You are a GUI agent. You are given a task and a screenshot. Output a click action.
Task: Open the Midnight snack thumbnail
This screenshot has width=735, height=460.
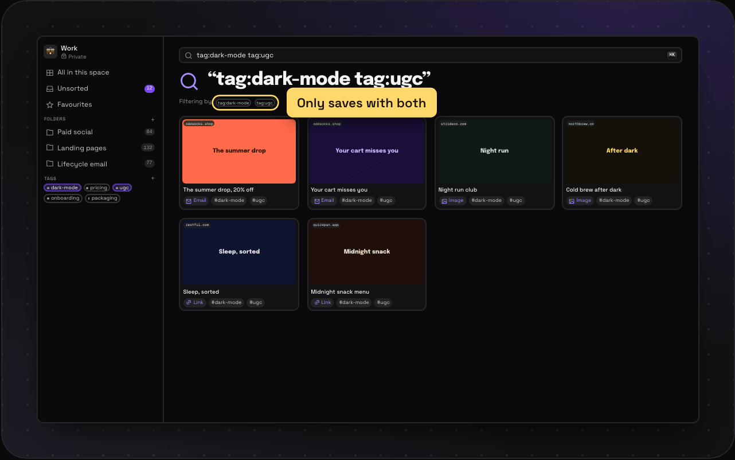[367, 252]
